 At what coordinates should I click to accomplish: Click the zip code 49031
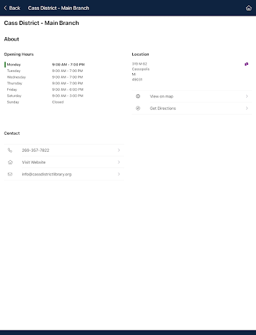coord(137,80)
